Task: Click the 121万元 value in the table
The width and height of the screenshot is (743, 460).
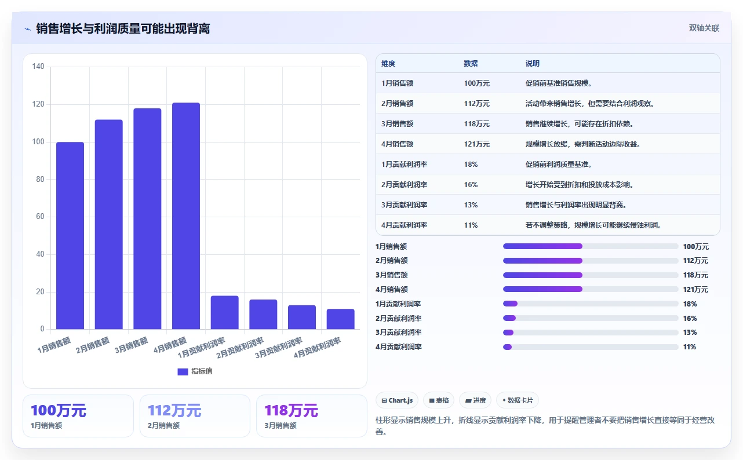Action: 476,144
